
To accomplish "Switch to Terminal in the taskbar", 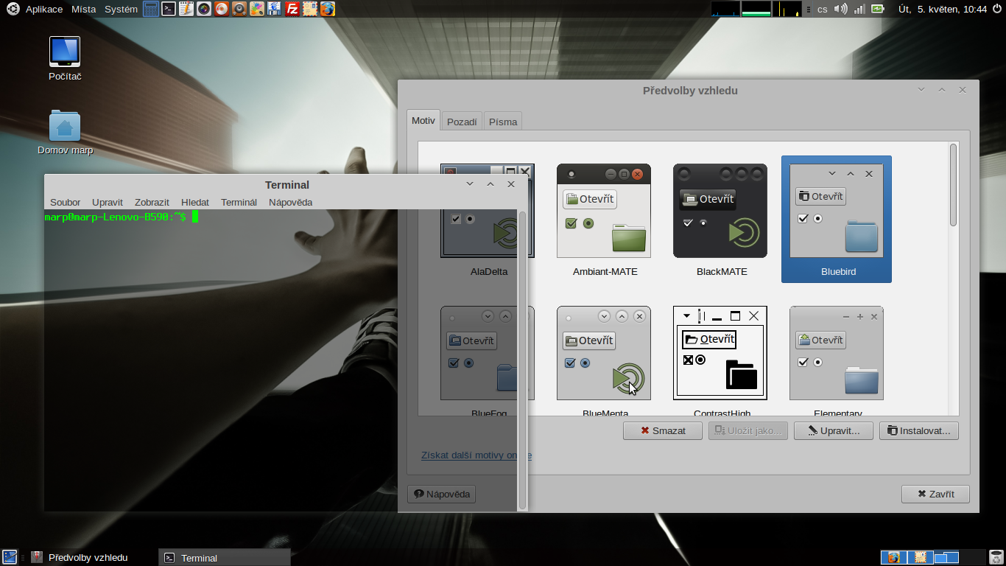I will pos(225,558).
